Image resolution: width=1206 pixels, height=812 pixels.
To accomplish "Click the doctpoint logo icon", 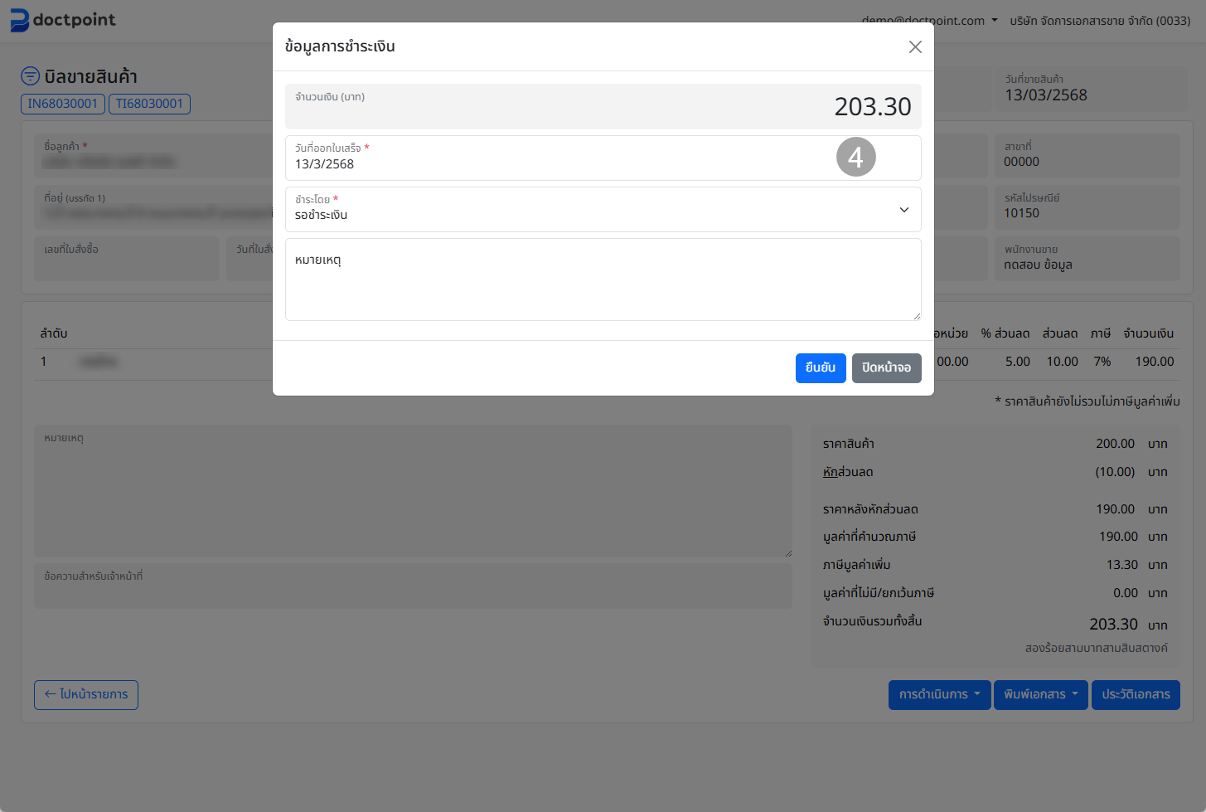I will coord(19,20).
